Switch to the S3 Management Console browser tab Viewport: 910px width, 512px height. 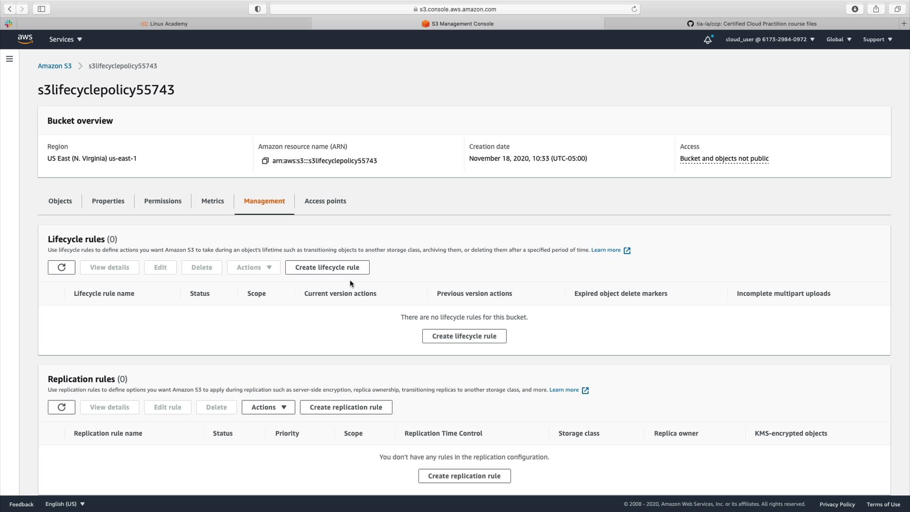(x=457, y=23)
